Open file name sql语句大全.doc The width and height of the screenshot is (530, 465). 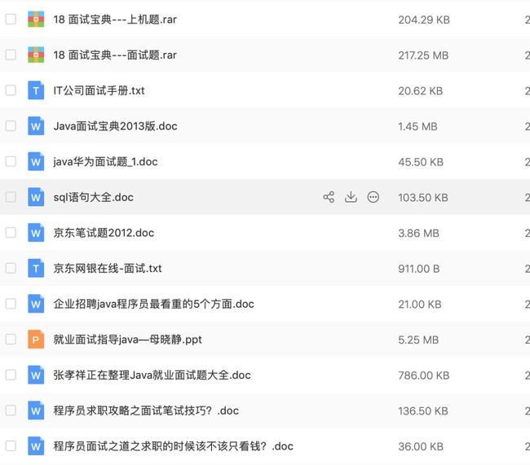(x=93, y=197)
